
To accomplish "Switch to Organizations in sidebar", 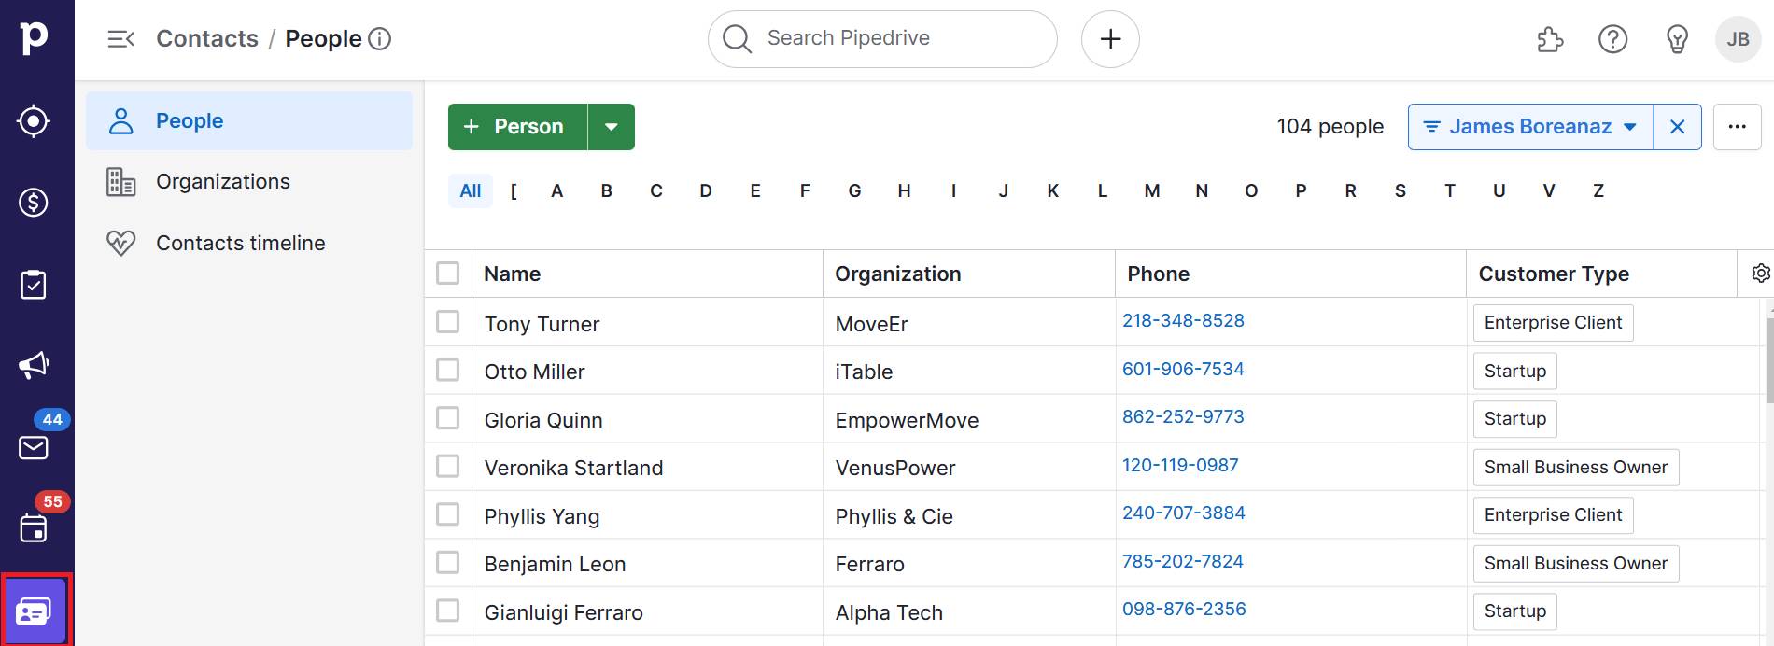I will tap(223, 182).
